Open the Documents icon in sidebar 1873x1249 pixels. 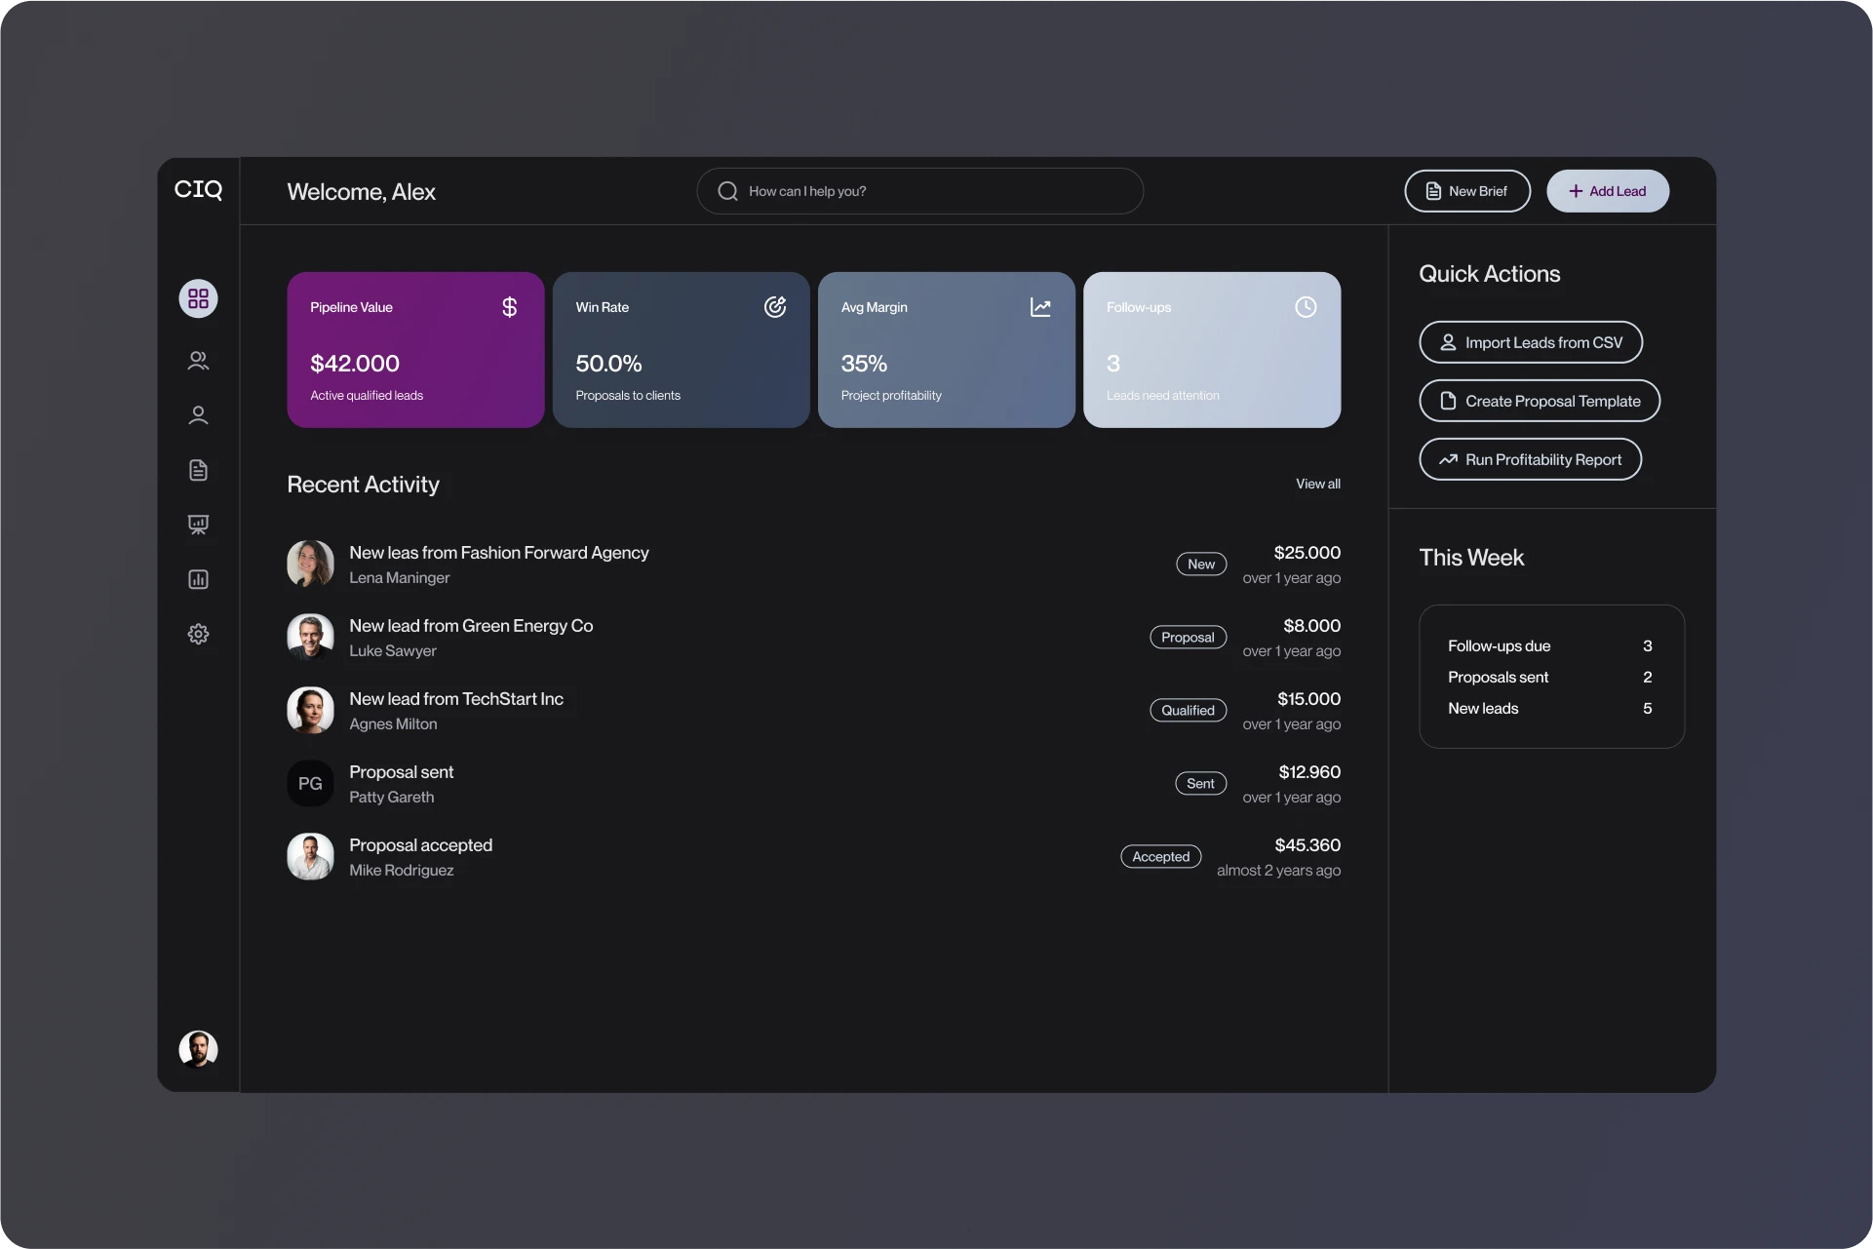coord(198,470)
